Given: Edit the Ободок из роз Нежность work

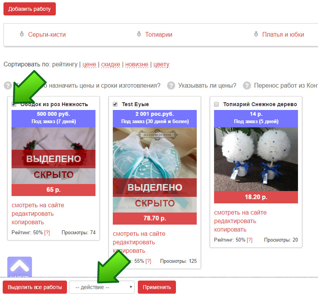Looking at the screenshot, I should [x=33, y=214].
